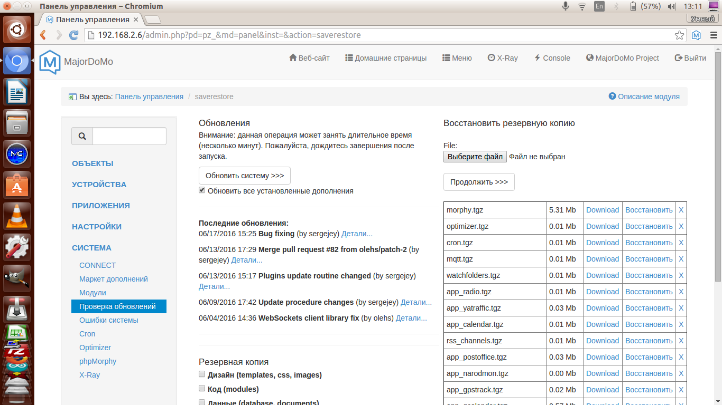Open Детали for the Bug fixing update
Viewport: 722px width, 405px height.
click(x=357, y=234)
